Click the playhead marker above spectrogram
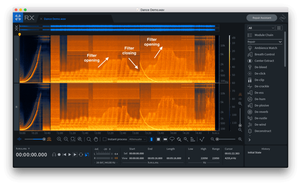Screen dimensions: 301x186 pos(19,35)
